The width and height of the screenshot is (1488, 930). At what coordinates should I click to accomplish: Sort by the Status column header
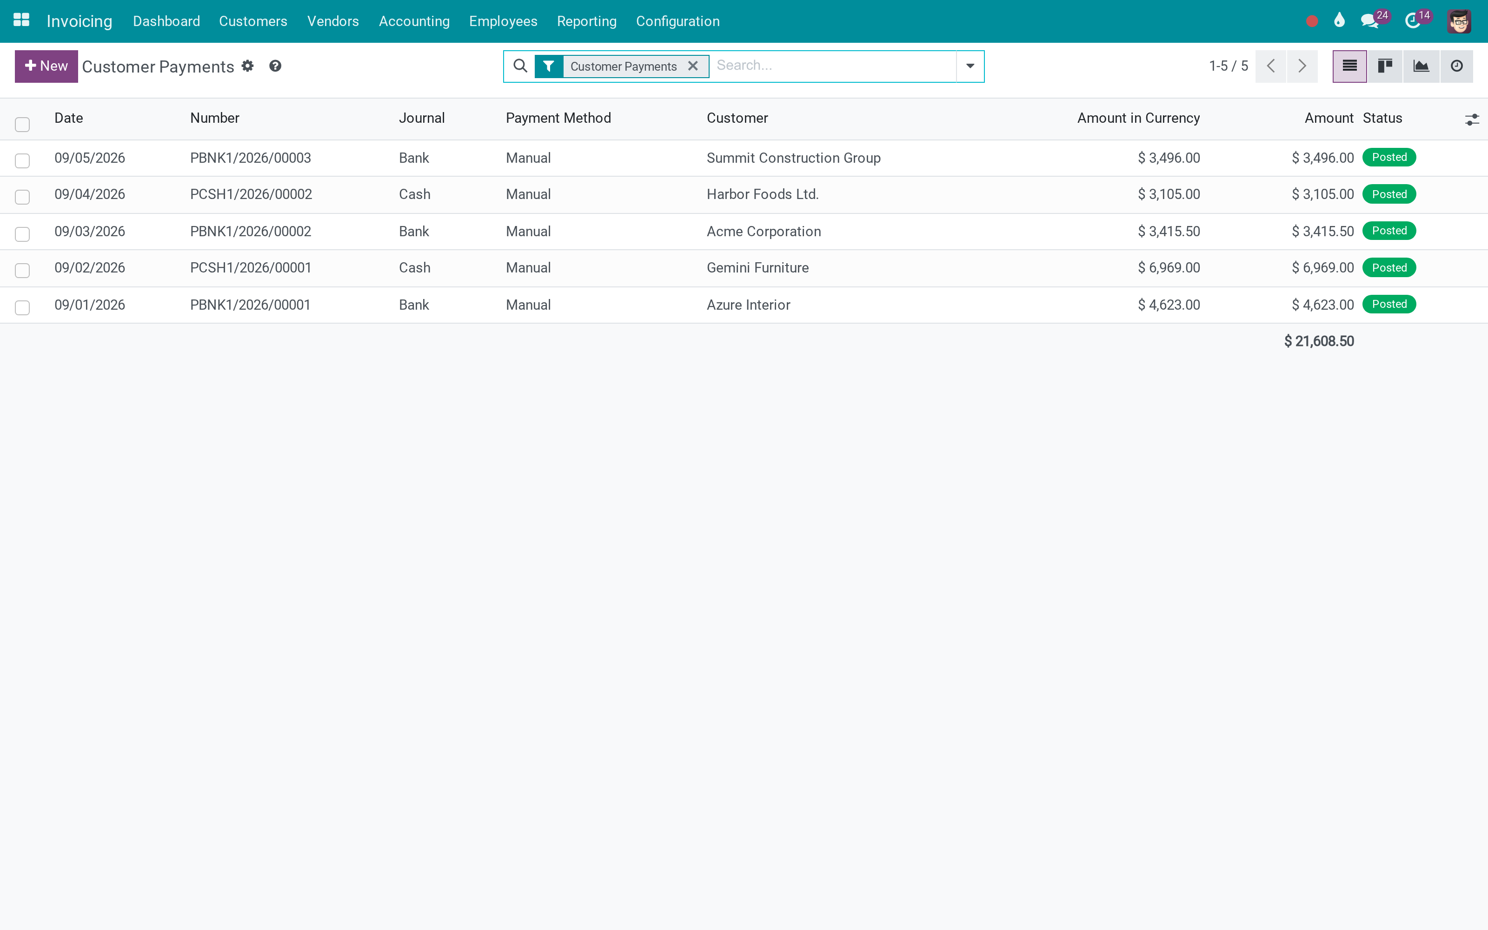point(1382,118)
